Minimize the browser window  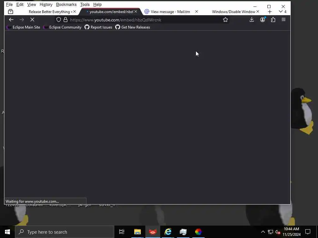255,6
